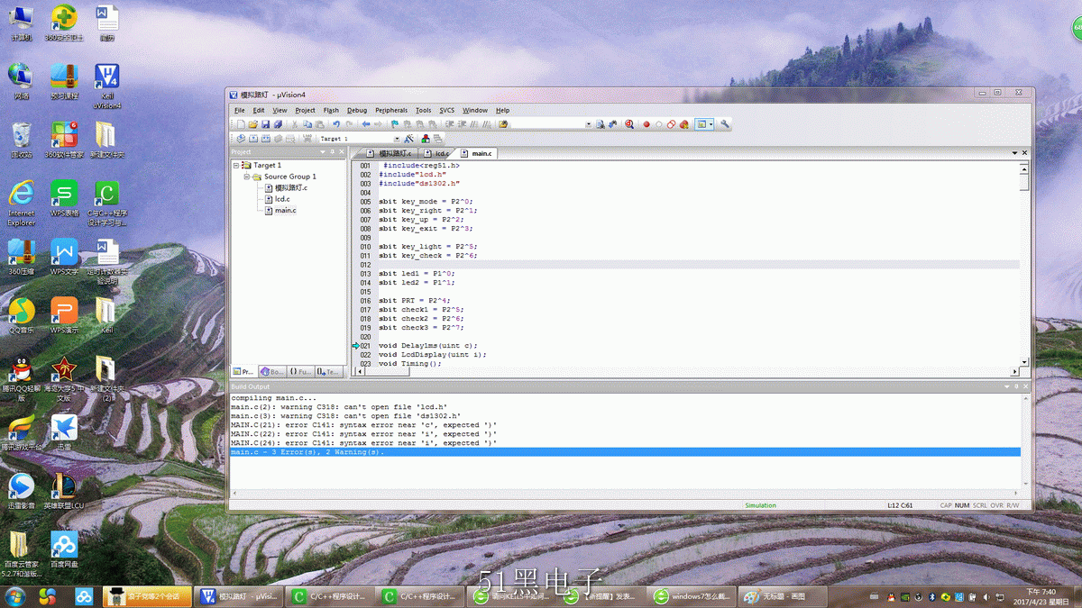Open the Target 1 selection dropdown
Image resolution: width=1082 pixels, height=608 pixels.
click(397, 139)
